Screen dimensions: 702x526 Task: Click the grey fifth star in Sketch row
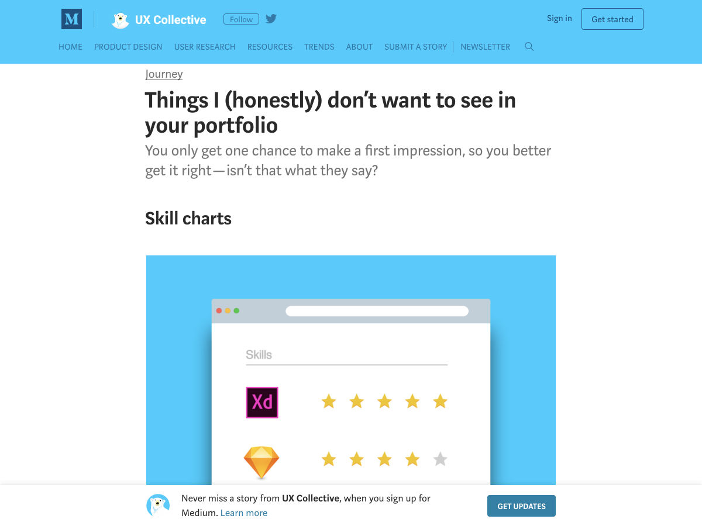(x=441, y=459)
